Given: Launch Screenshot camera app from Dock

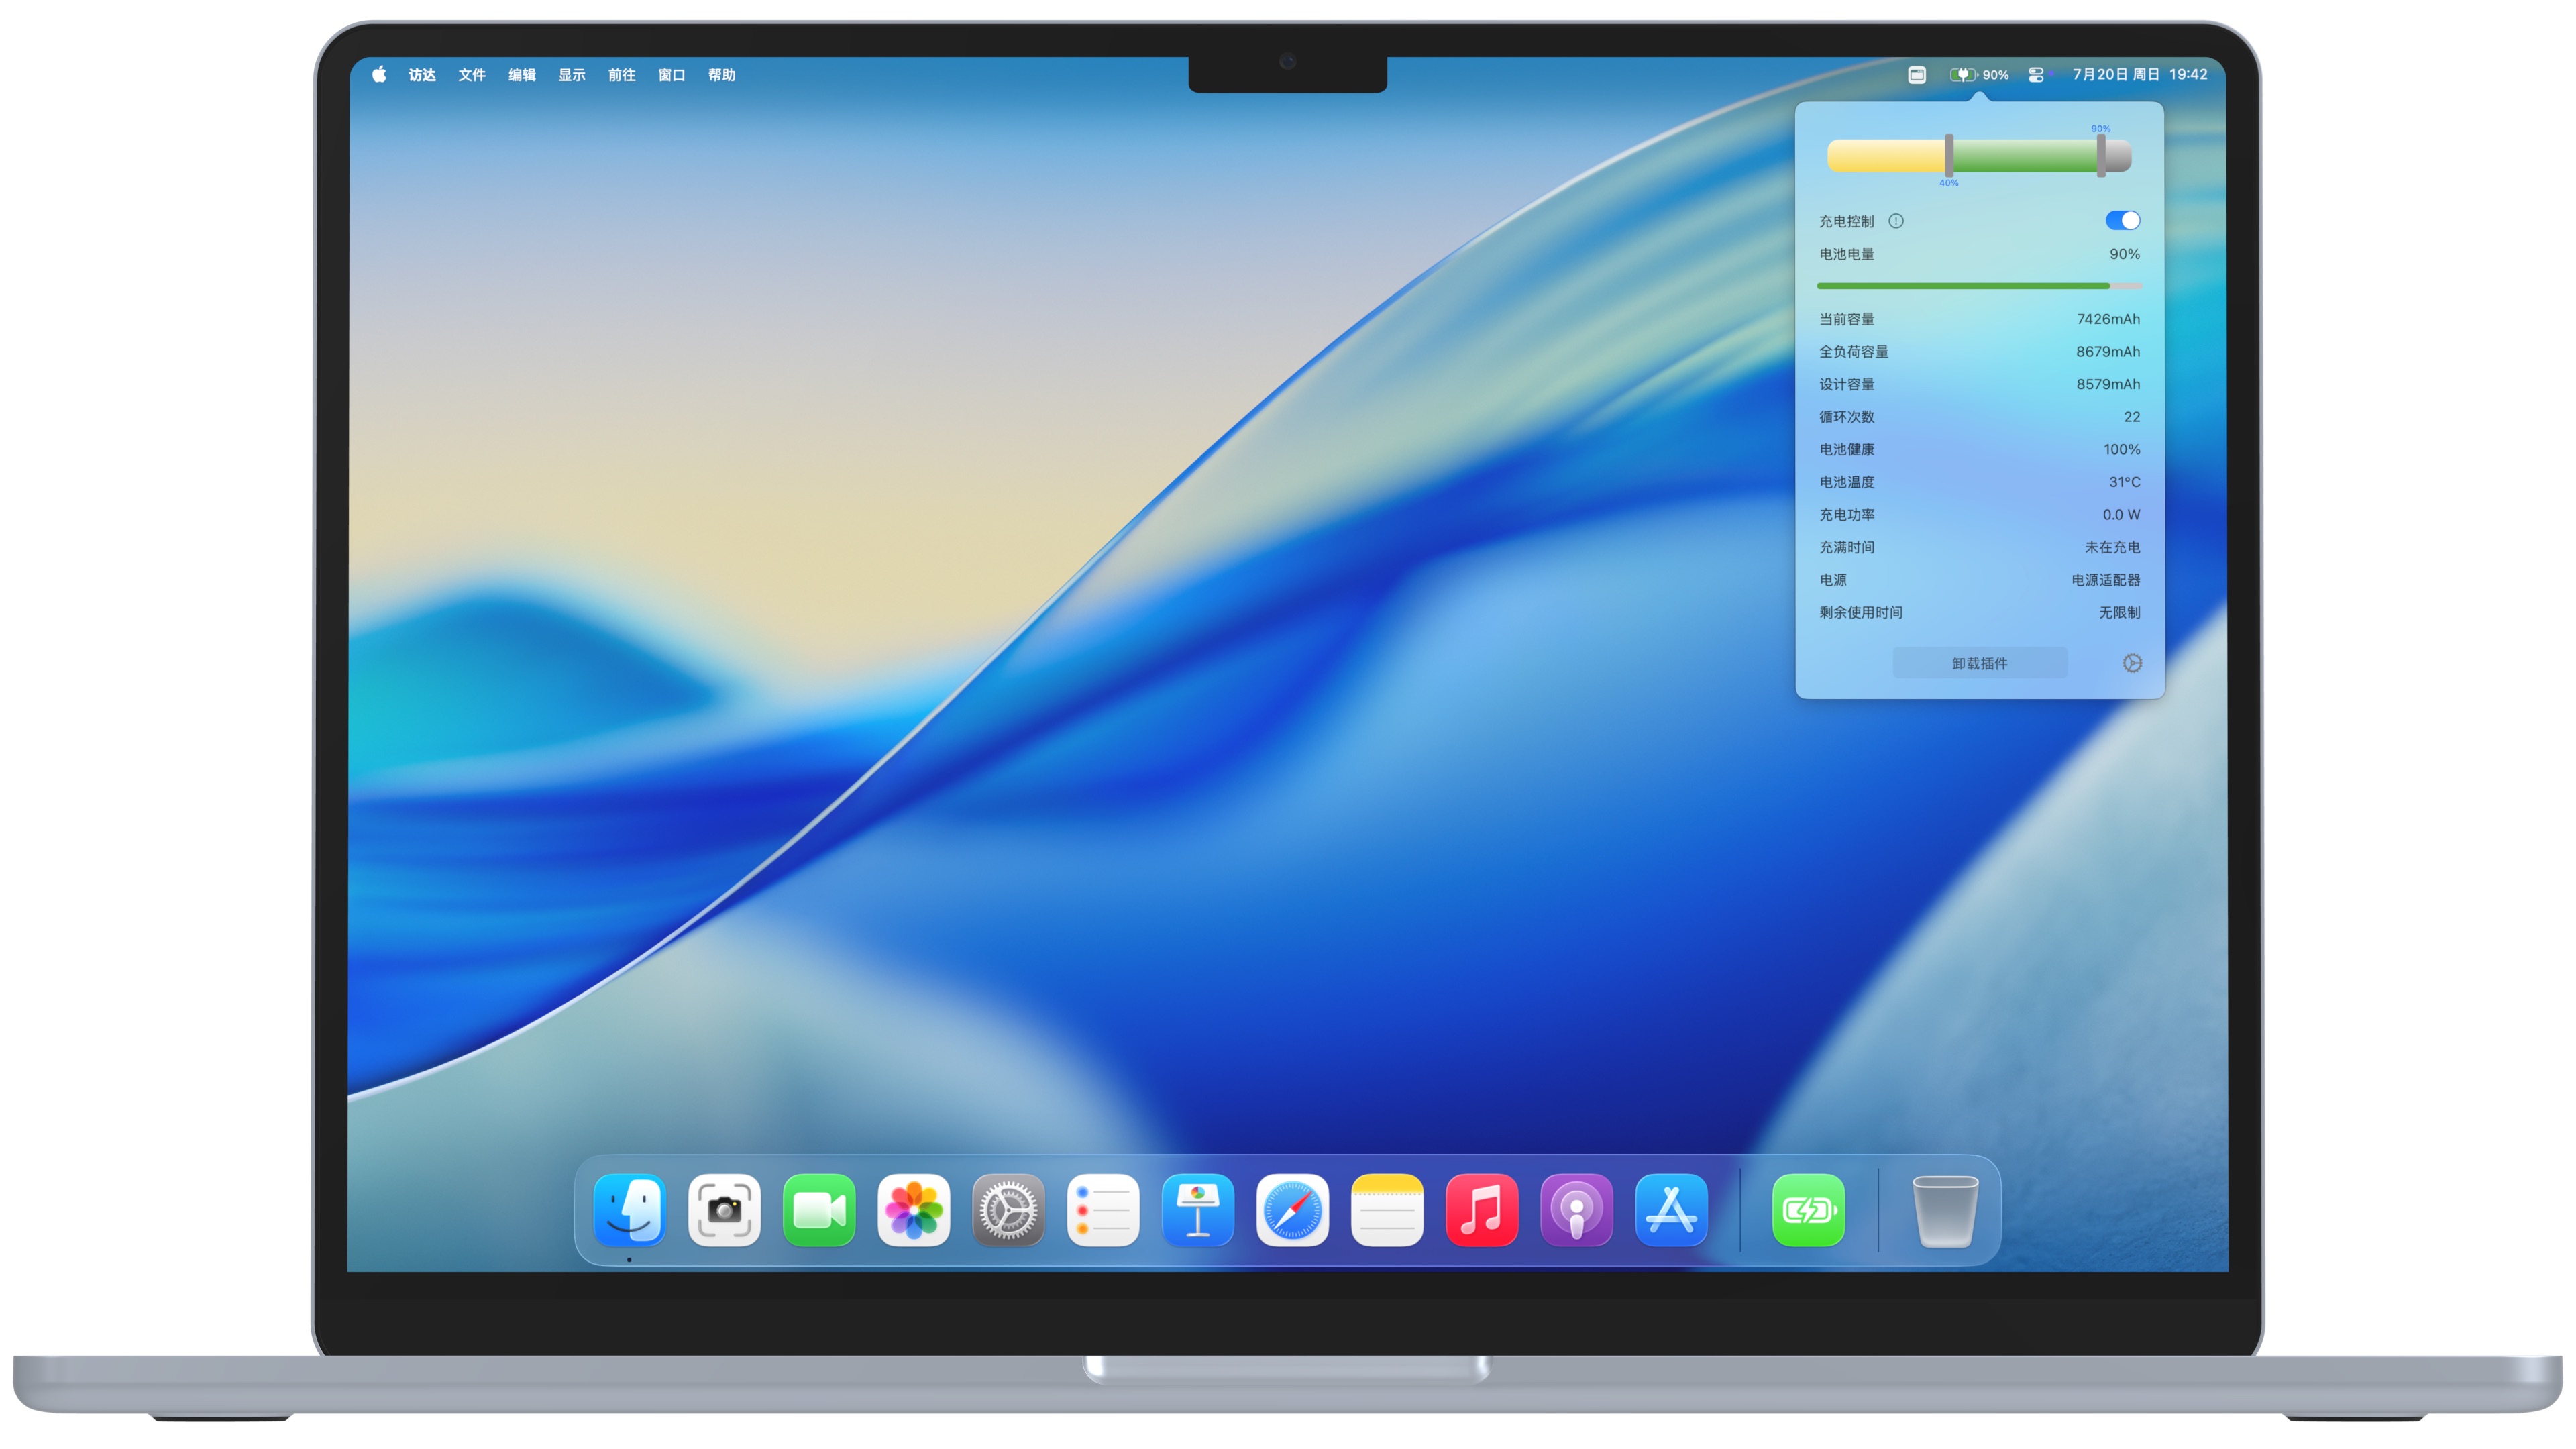Looking at the screenshot, I should 724,1210.
